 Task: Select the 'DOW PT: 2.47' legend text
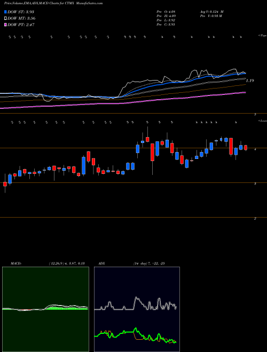coord(21,25)
